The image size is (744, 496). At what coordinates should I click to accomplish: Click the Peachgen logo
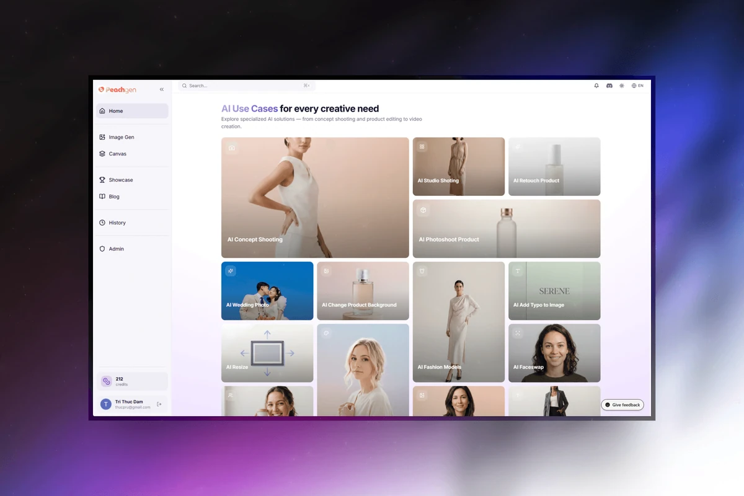(117, 89)
